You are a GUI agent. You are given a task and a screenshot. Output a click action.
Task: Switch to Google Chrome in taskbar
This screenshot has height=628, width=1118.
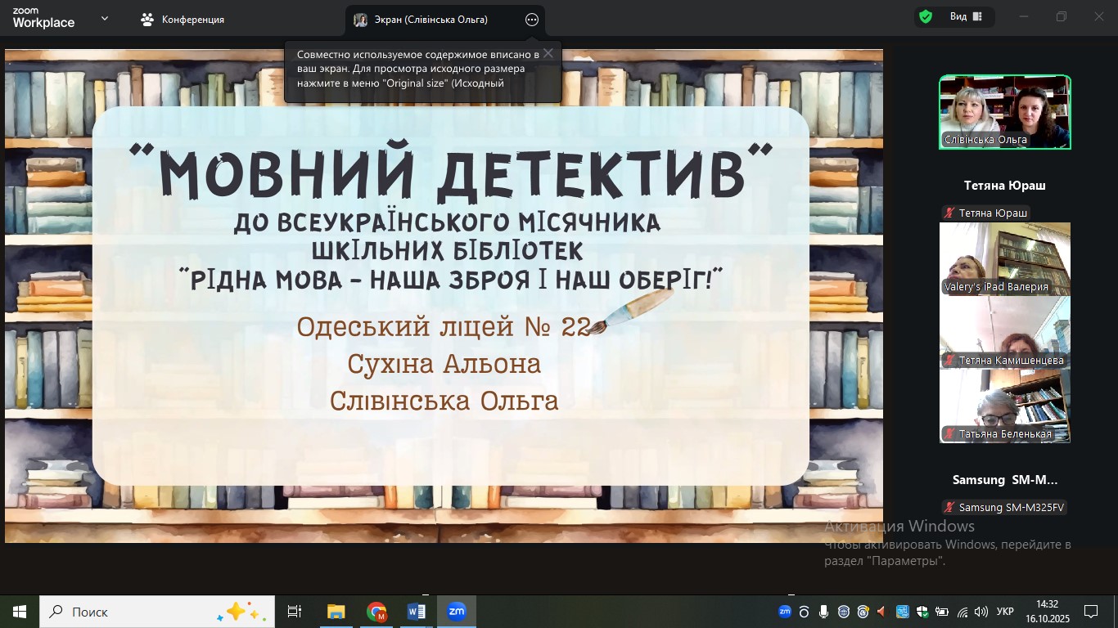[x=376, y=612]
